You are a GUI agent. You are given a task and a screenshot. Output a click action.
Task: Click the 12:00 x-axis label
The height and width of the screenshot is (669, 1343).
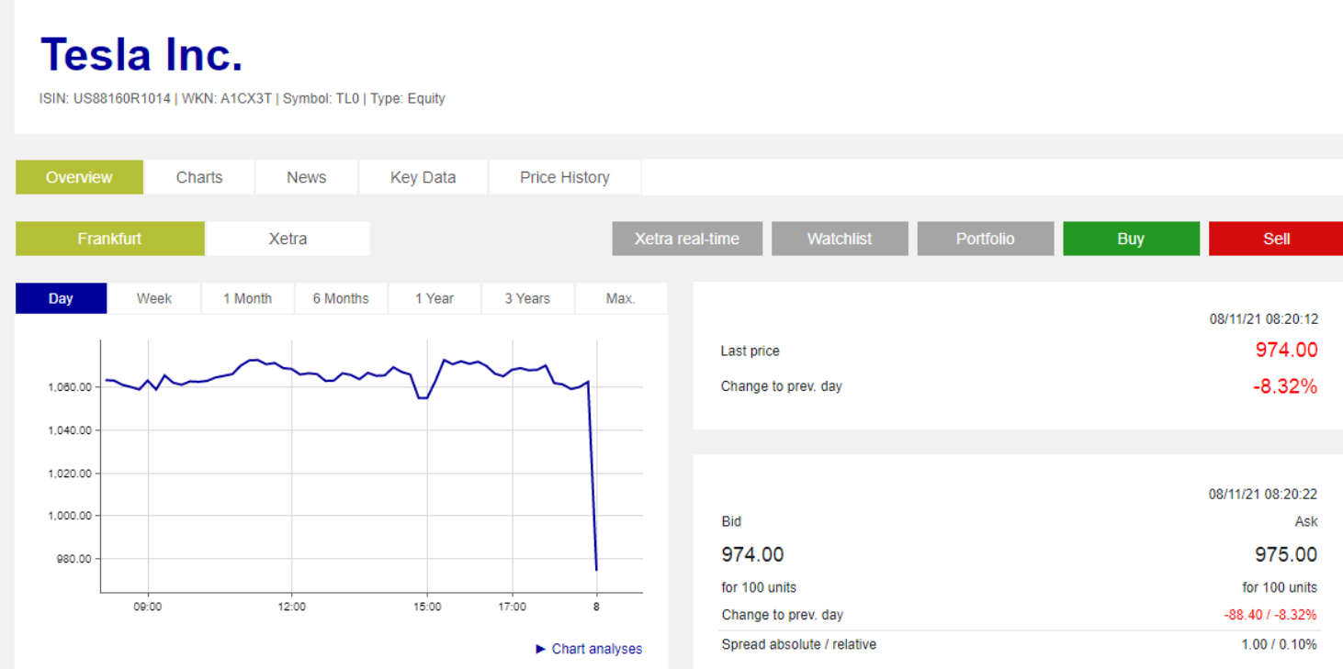pos(292,607)
